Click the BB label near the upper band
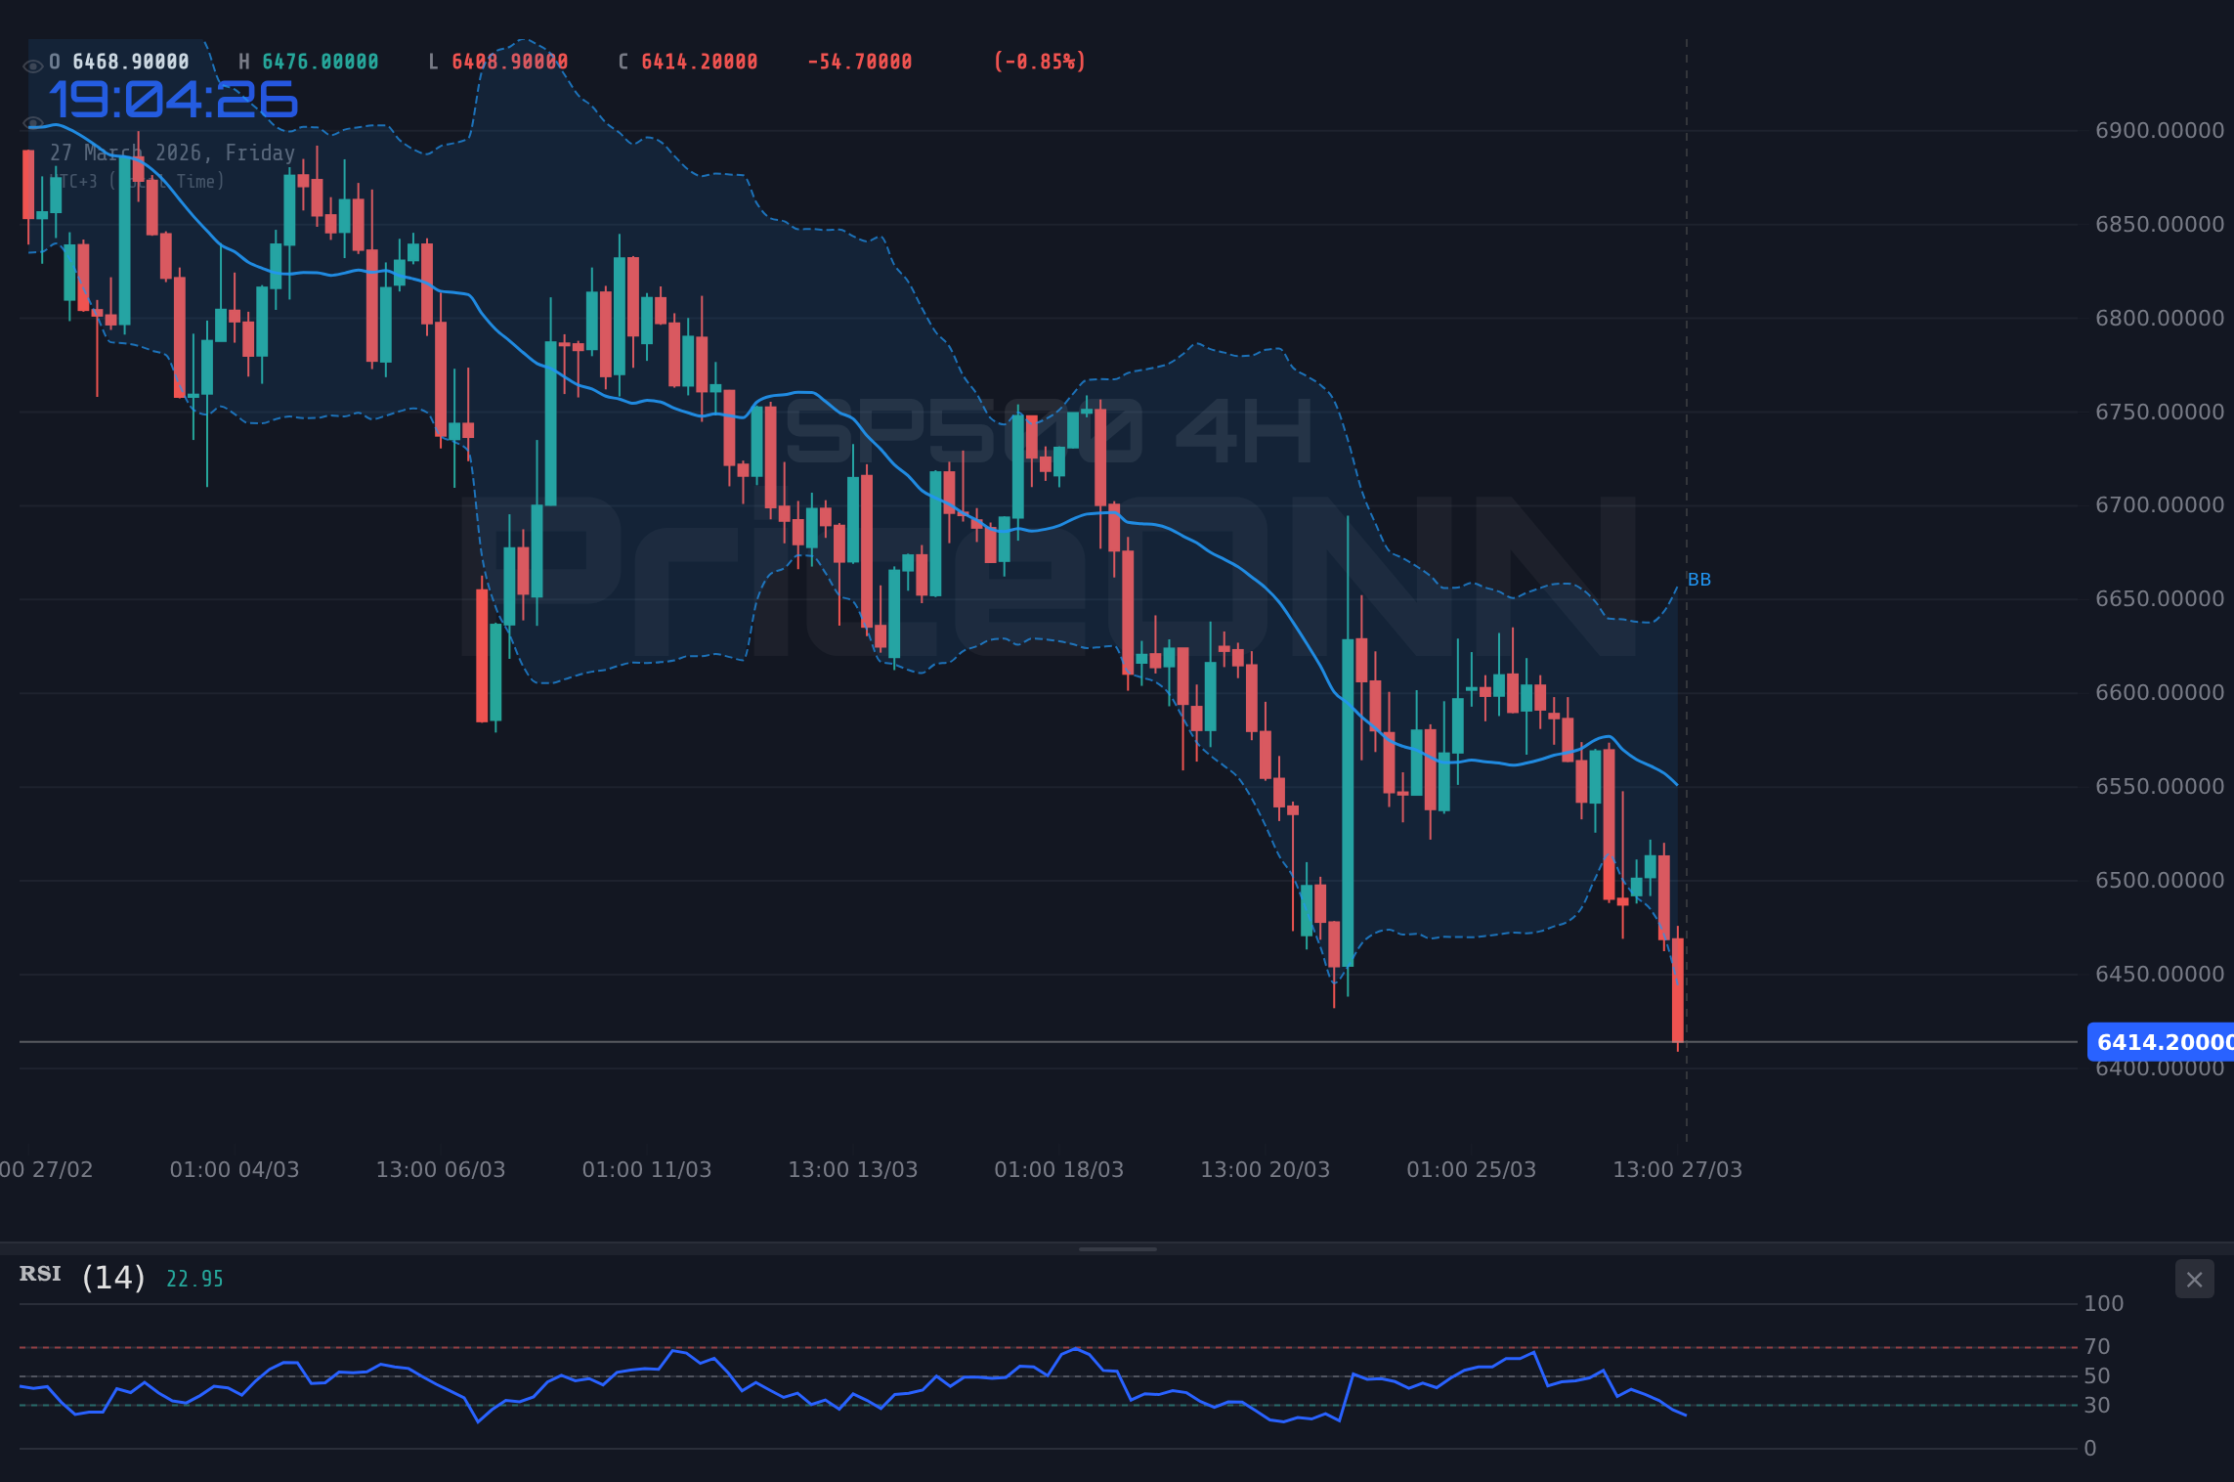 (x=1700, y=579)
